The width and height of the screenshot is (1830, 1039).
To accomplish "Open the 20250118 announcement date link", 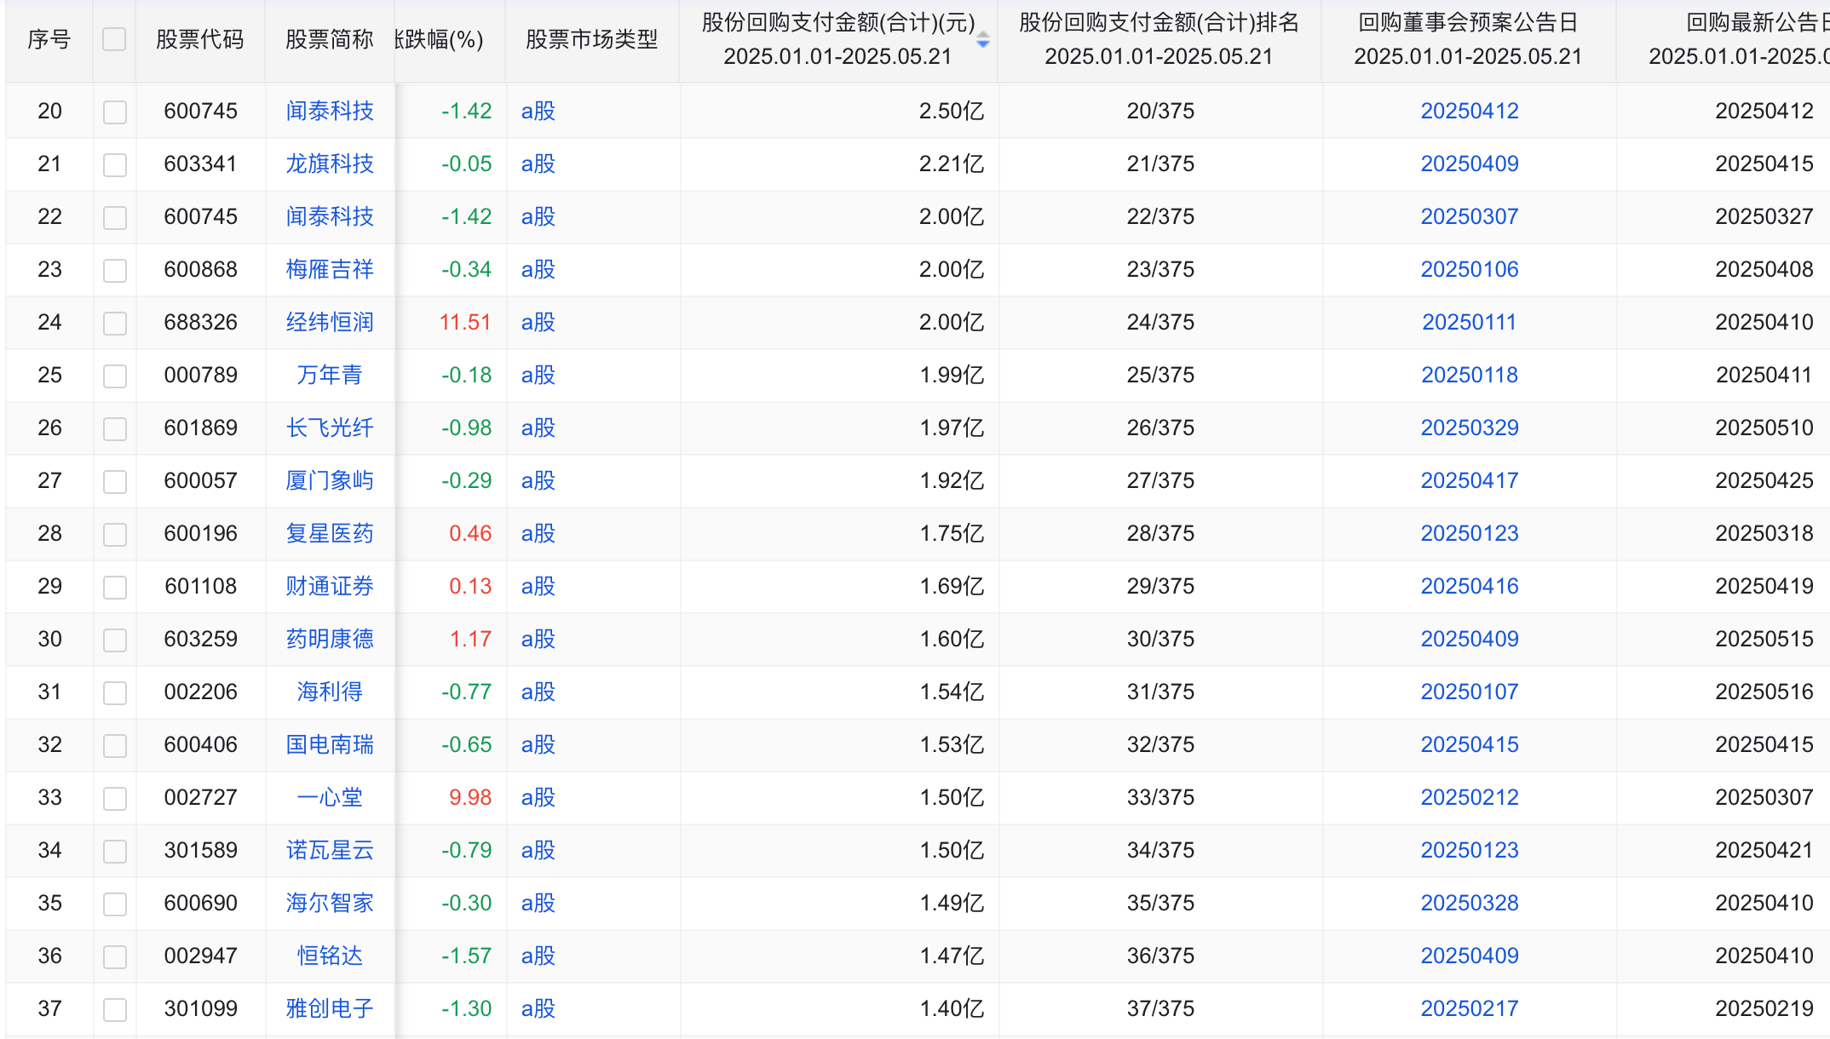I will pyautogui.click(x=1470, y=375).
